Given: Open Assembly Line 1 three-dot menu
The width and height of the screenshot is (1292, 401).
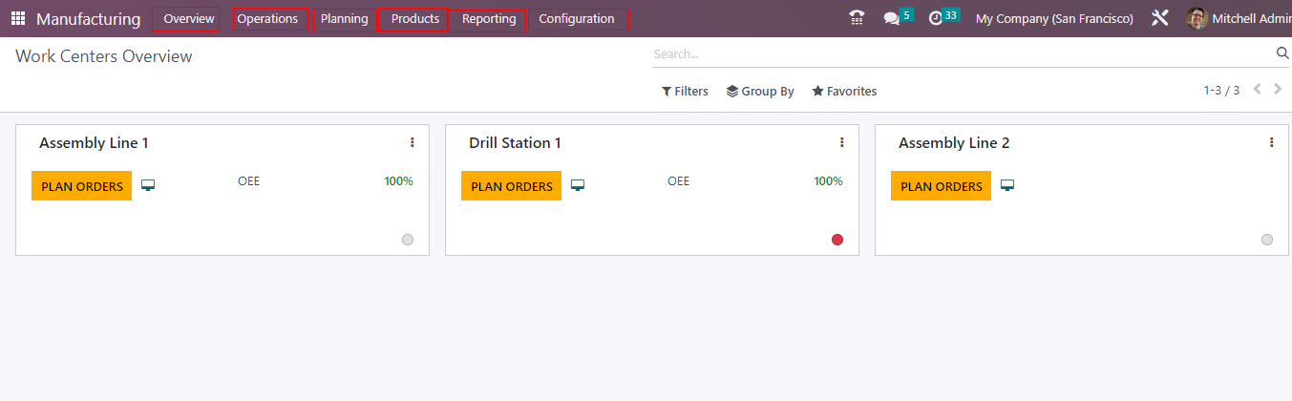Looking at the screenshot, I should point(413,142).
